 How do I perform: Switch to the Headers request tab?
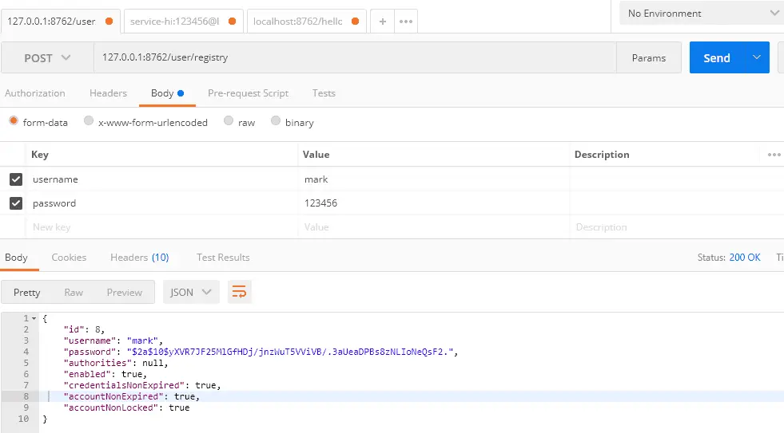click(108, 93)
